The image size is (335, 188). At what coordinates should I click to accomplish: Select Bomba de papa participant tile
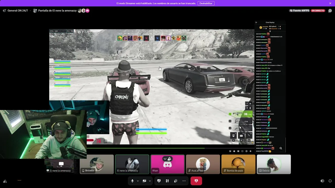tap(238, 164)
